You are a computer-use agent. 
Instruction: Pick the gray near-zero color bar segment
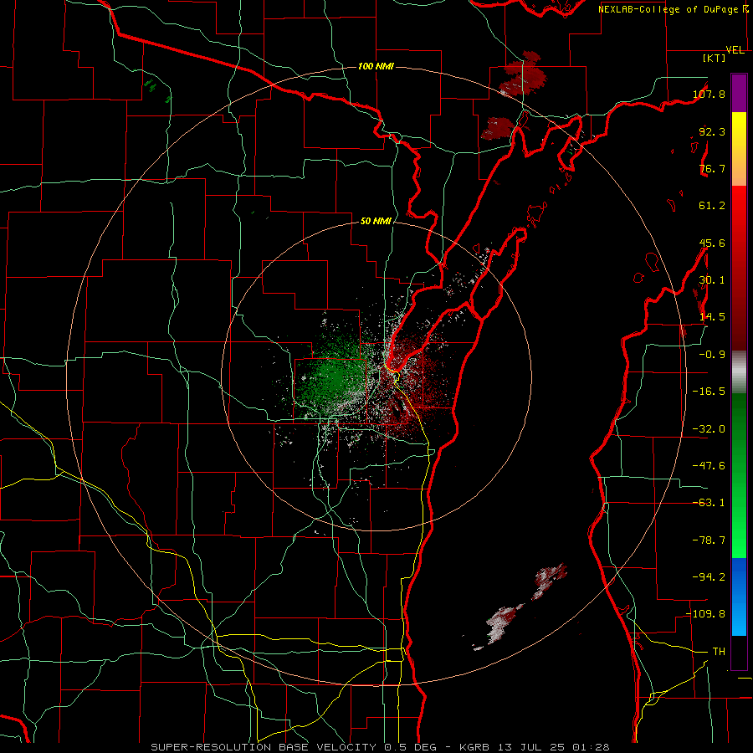tap(739, 371)
